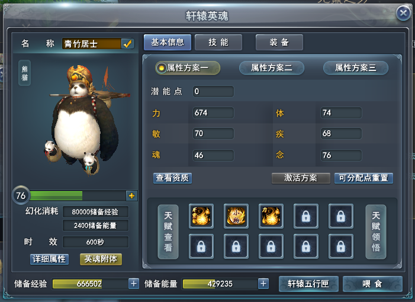The height and width of the screenshot is (302, 415).
Task: Click the first locked slot in bottom row
Action: [201, 246]
